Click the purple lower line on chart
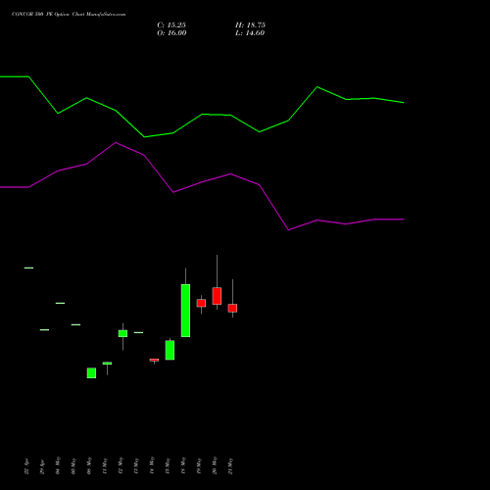 click(x=202, y=182)
